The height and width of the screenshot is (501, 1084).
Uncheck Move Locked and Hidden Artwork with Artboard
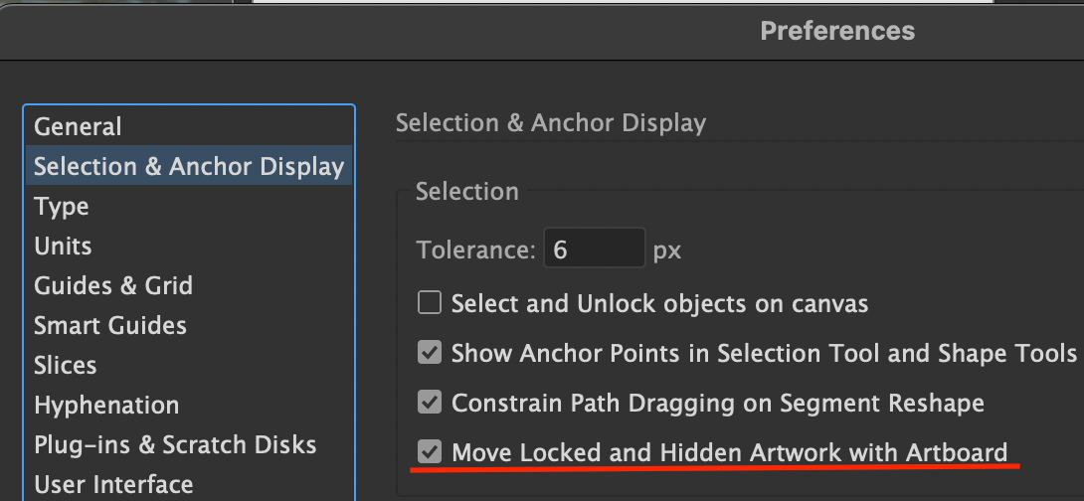tap(430, 452)
